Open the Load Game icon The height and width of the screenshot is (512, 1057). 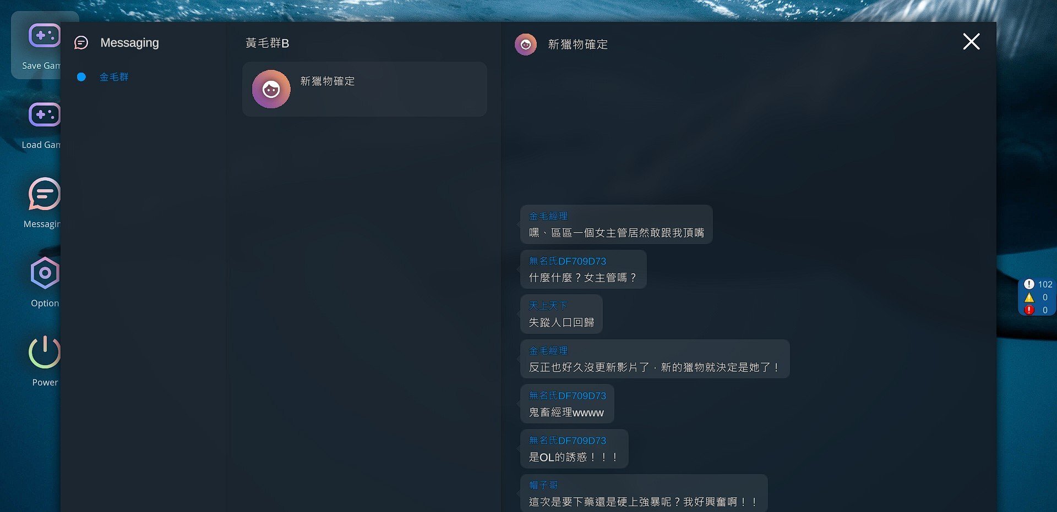[x=44, y=114]
